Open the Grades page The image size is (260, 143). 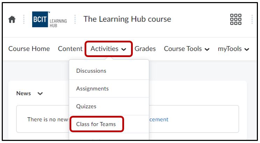[145, 49]
